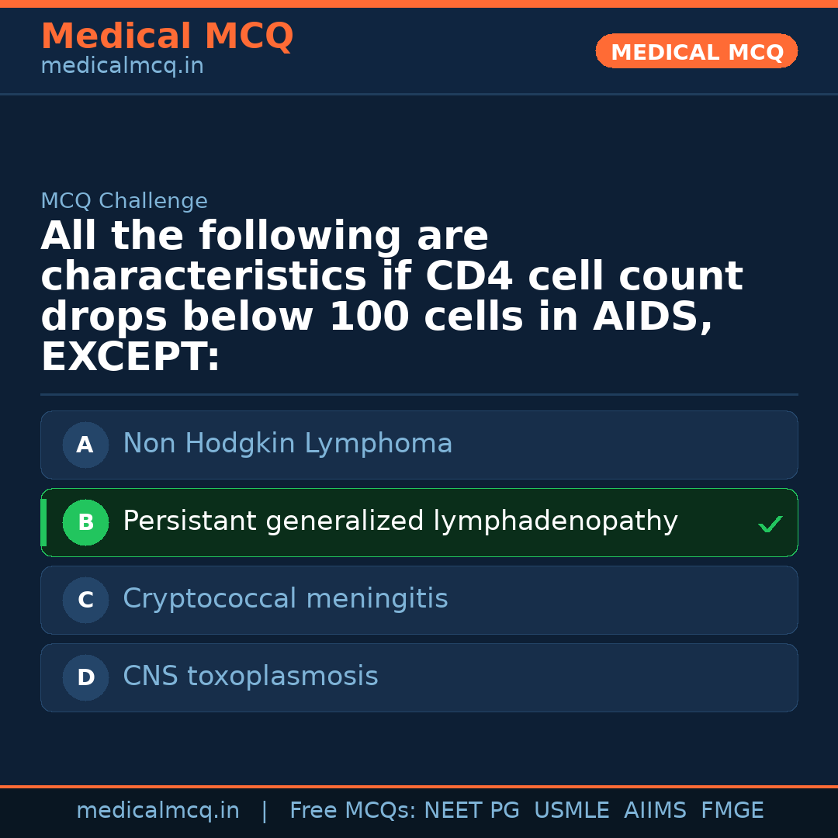838x838 pixels.
Task: Click the orange MEDICAL MCQ badge
Action: 696,52
